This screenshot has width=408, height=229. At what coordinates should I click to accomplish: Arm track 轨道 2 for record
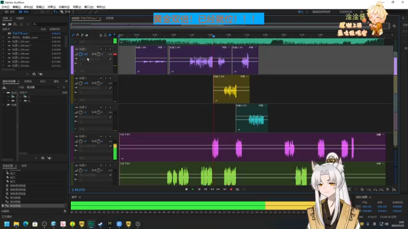110,49
